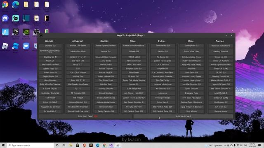Run Anime Fighters Simulator script
The height and width of the screenshot is (148, 264).
(x=106, y=46)
